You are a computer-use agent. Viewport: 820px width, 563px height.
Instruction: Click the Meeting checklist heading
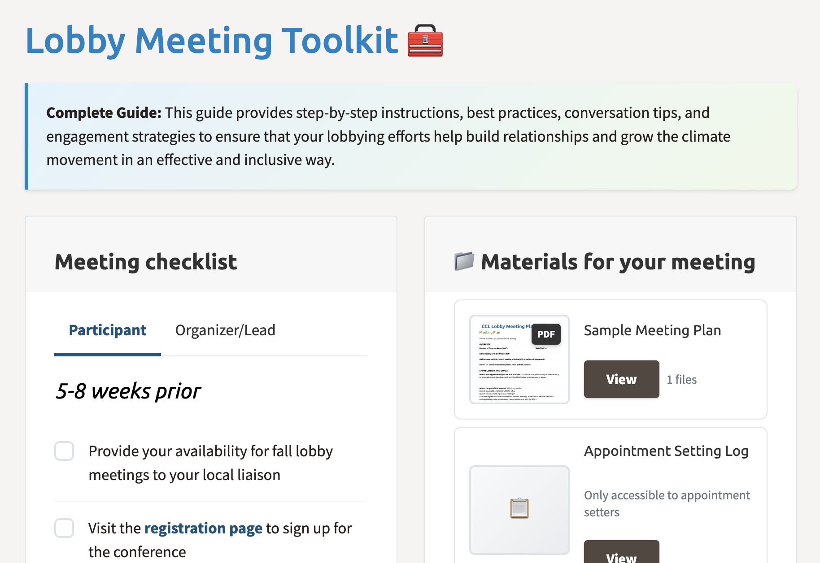146,262
